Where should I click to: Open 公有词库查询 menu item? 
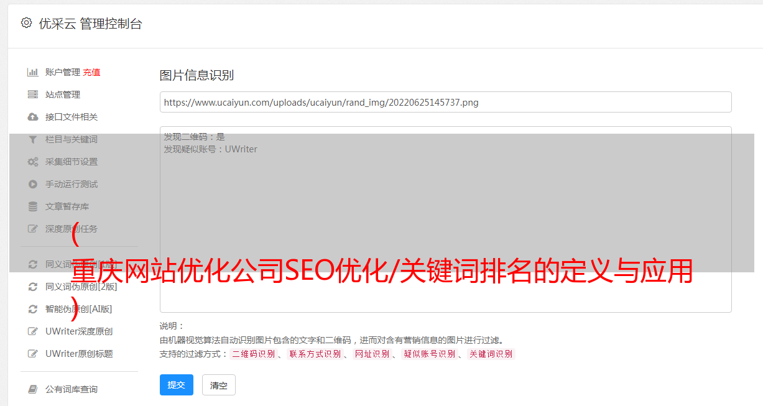[72, 389]
